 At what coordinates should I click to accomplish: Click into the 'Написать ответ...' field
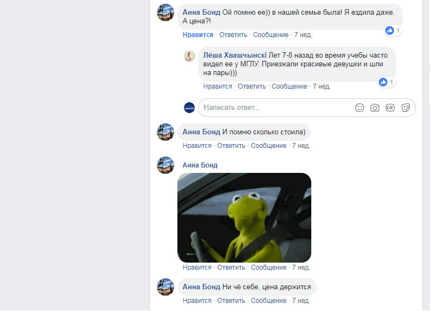pyautogui.click(x=278, y=108)
